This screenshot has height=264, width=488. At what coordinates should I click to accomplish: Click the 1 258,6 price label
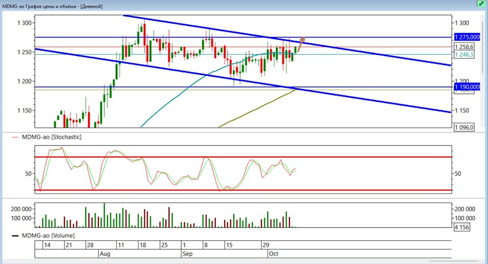(x=465, y=47)
